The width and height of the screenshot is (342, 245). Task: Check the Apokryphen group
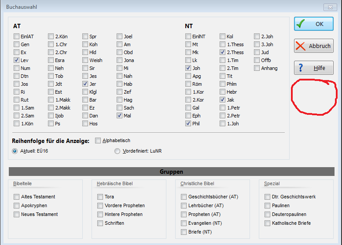pyautogui.click(x=16, y=205)
